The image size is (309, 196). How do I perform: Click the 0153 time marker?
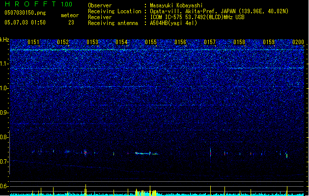92,42
